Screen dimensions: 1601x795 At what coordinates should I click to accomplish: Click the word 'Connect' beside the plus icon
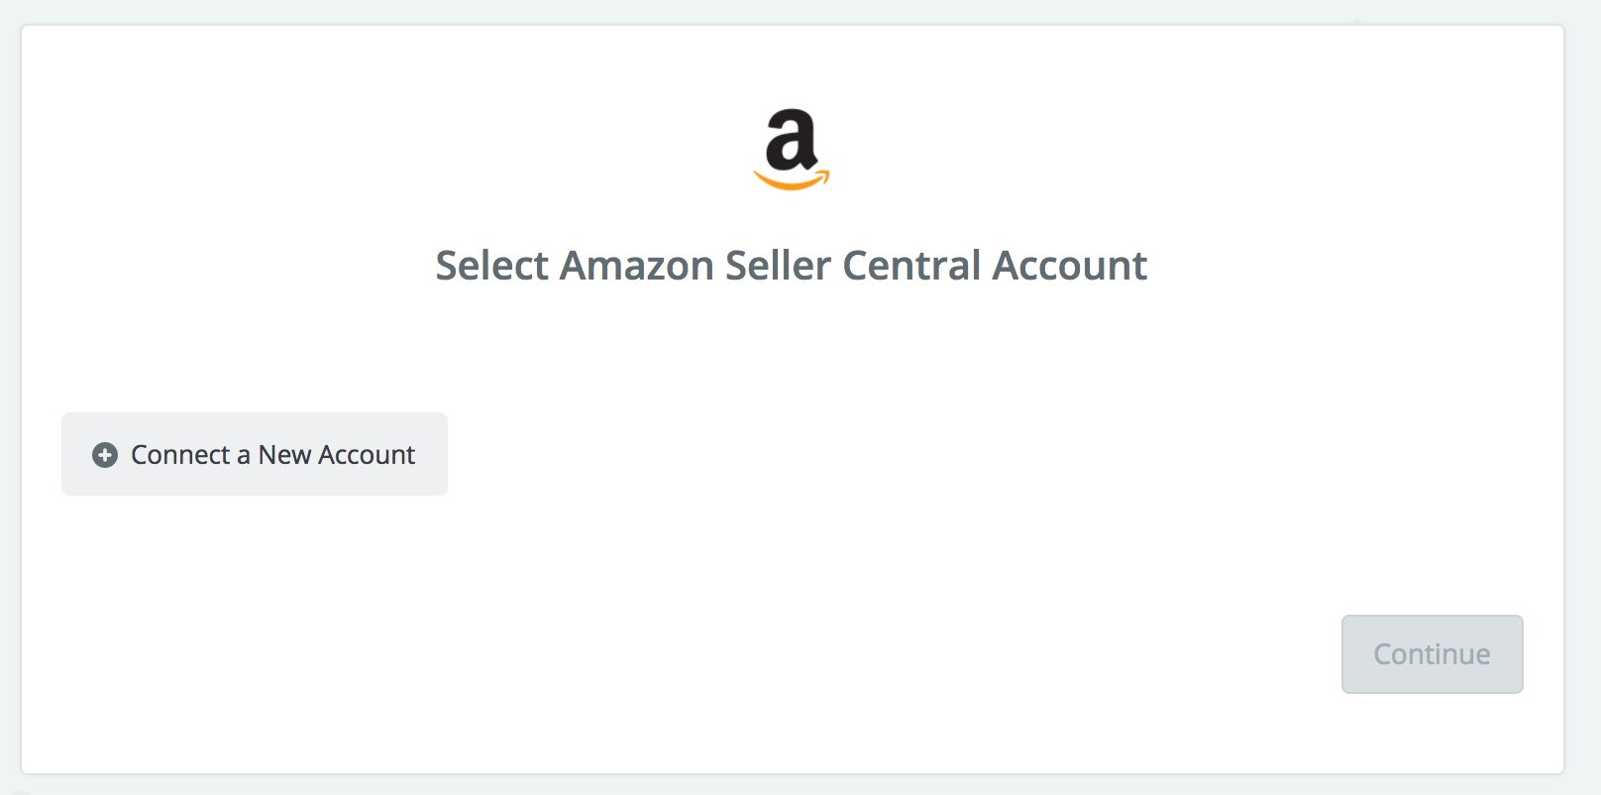click(180, 455)
